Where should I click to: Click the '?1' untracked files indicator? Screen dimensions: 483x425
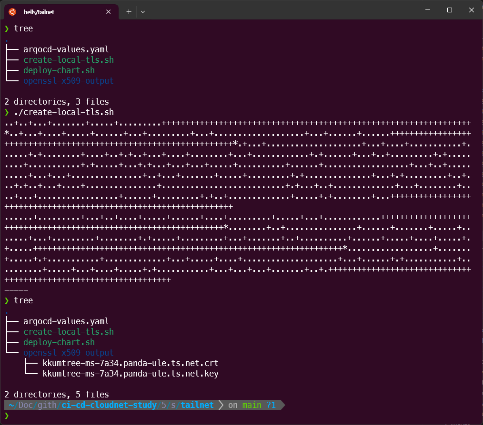click(271, 405)
